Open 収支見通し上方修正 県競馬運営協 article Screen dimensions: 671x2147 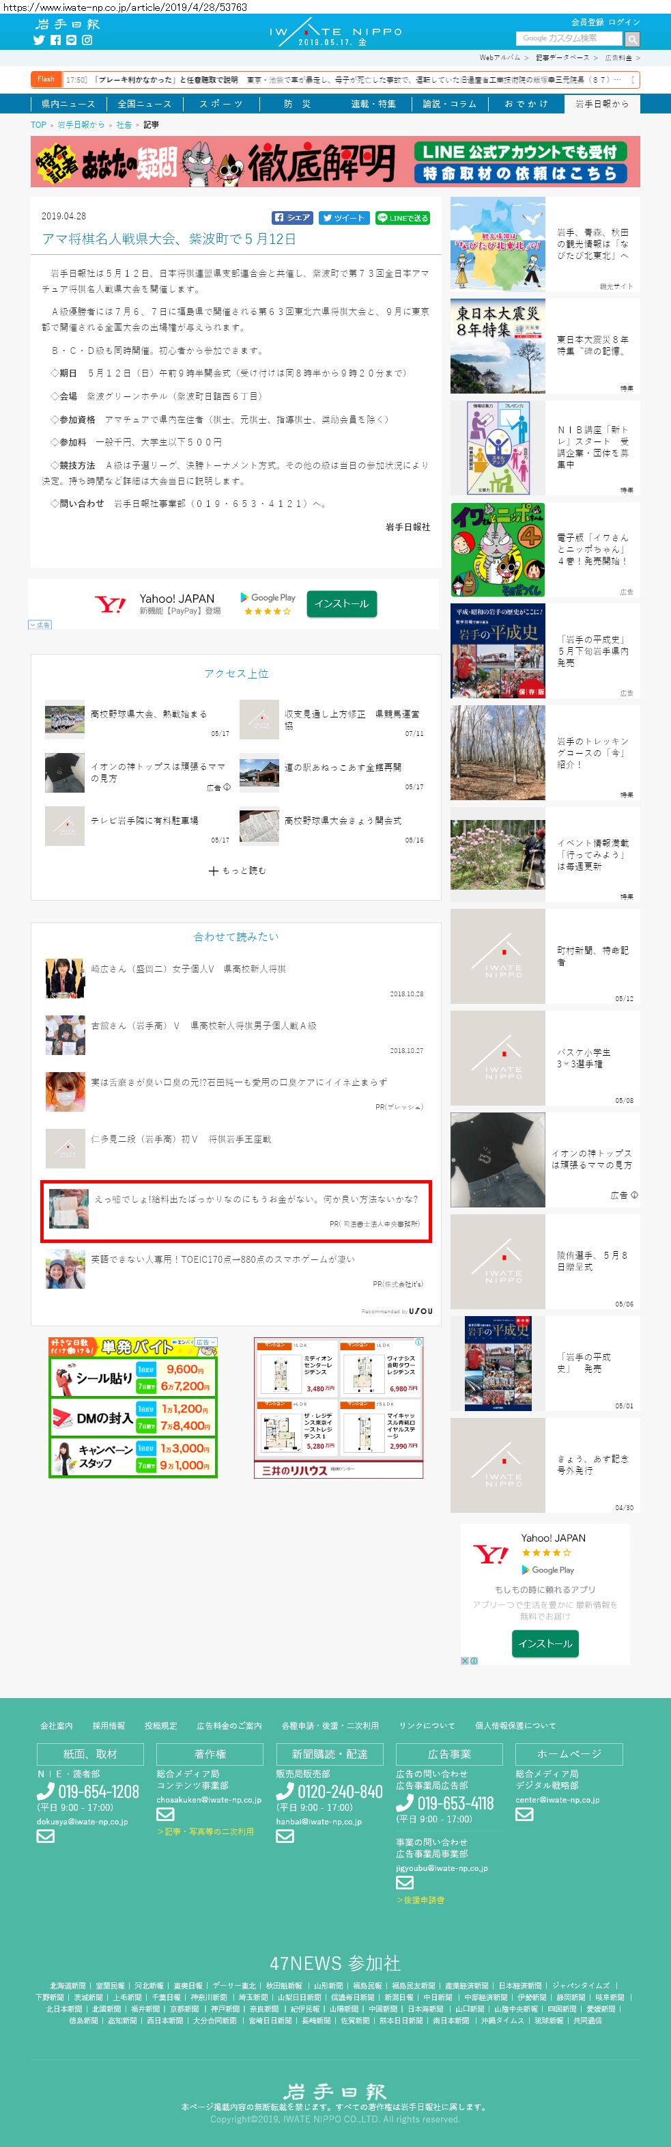coord(354,720)
